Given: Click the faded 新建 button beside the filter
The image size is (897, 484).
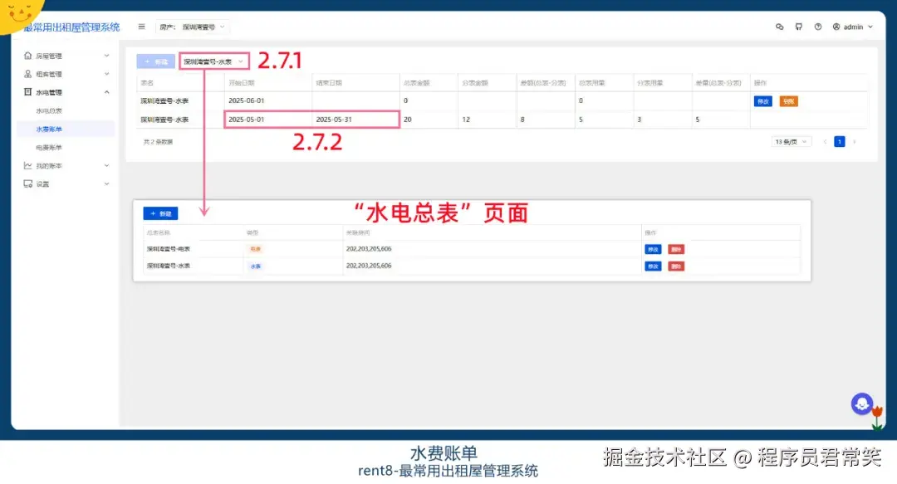Looking at the screenshot, I should (155, 61).
